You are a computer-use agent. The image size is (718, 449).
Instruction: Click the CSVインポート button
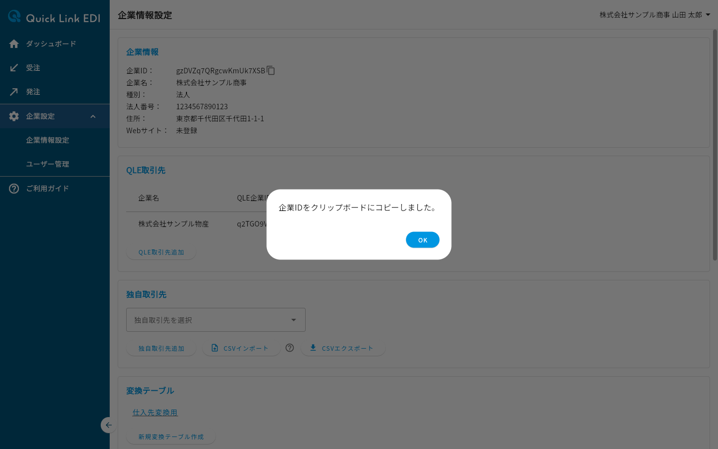click(241, 349)
